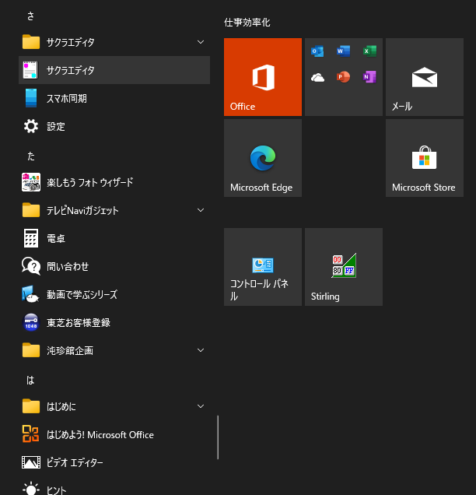Click the ビデオ エディター film icon

tap(31, 462)
